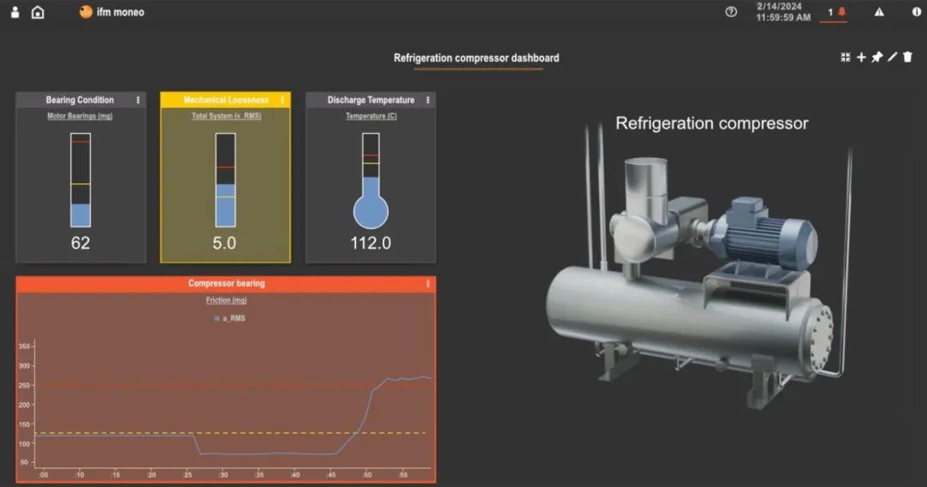Open Bearing Condition widget options menu
Image resolution: width=927 pixels, height=487 pixels.
coord(136,100)
